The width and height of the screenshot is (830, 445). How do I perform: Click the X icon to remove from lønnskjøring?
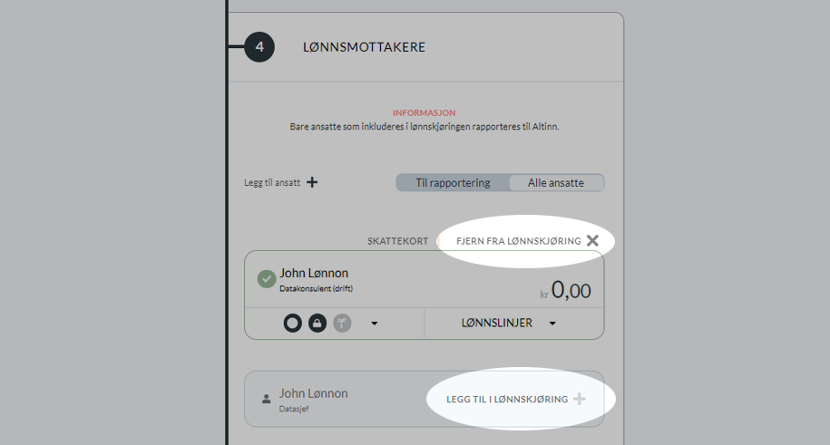point(592,241)
